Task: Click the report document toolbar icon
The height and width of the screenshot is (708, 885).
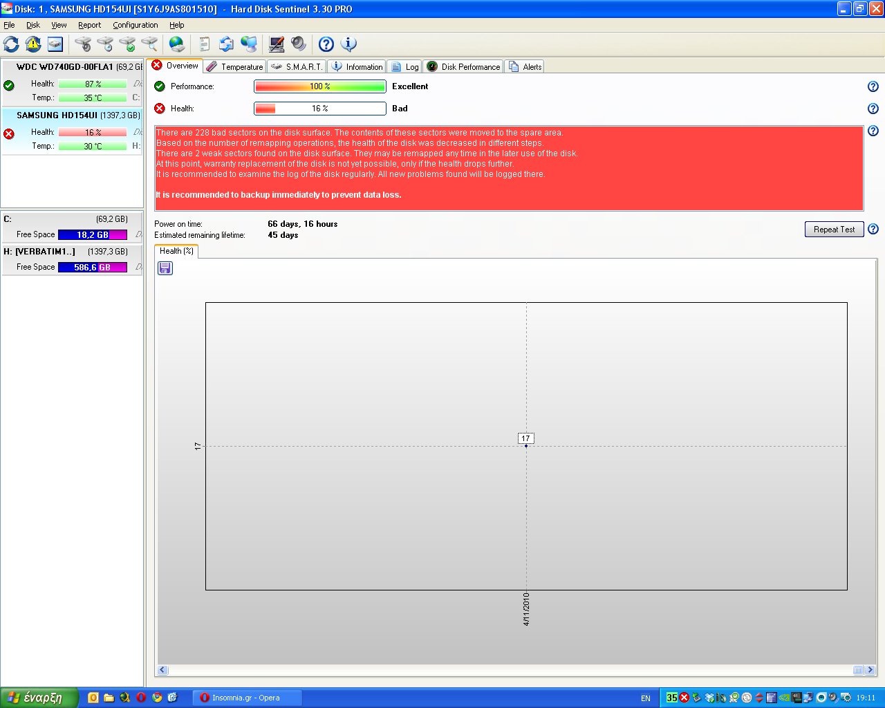Action: click(x=205, y=44)
